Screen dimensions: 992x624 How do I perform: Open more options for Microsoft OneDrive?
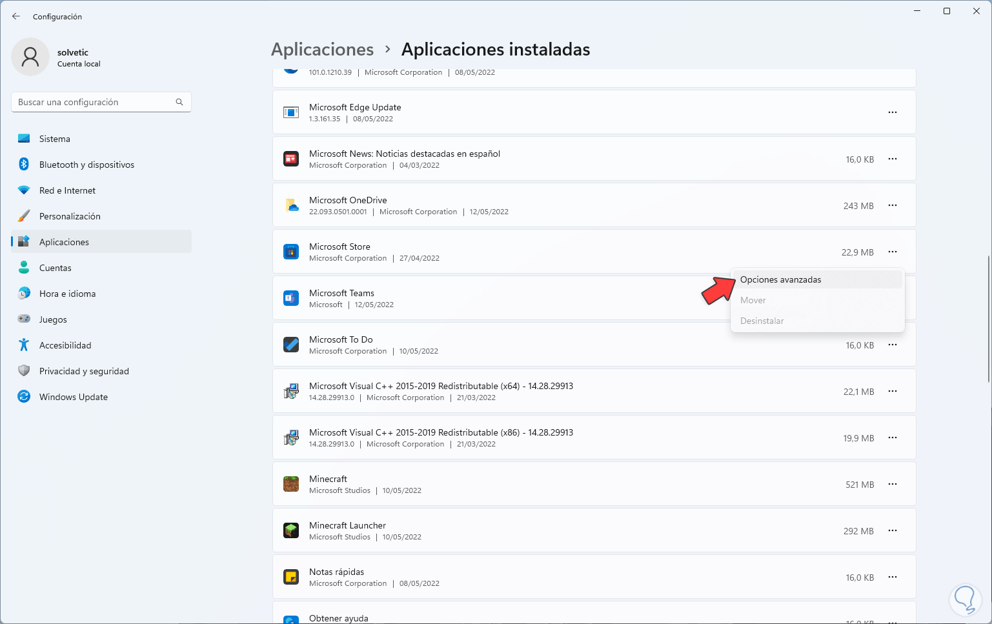[x=893, y=205]
